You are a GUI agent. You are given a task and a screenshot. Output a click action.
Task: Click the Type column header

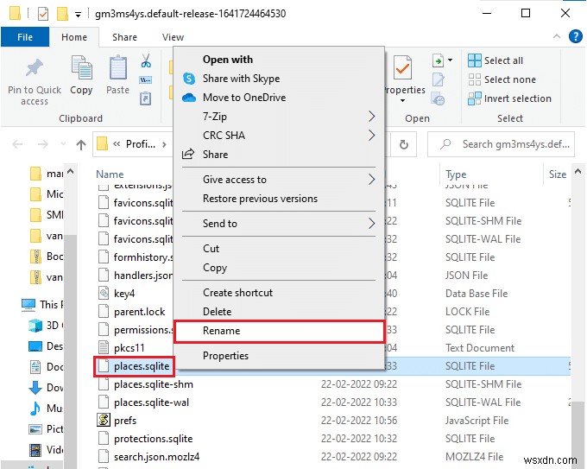[x=456, y=174]
